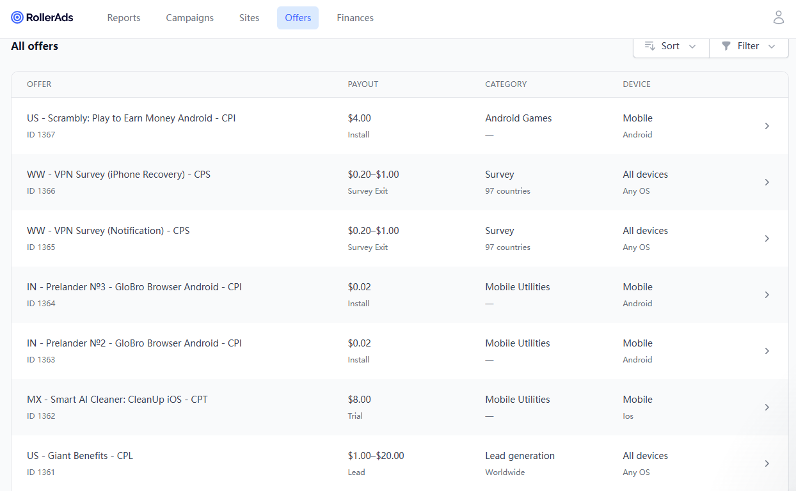Screen dimensions: 796x491
Task: Open the Finances tab
Action: coord(355,18)
